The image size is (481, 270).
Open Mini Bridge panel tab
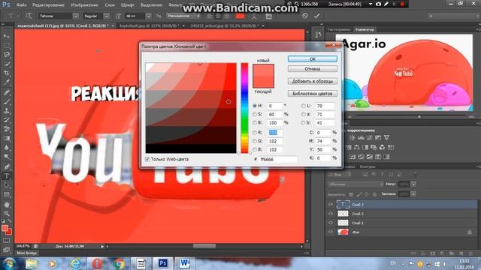27,253
